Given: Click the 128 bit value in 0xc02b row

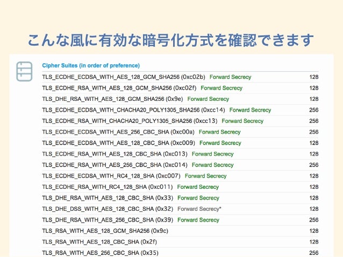Looking at the screenshot, I should click(x=314, y=77).
